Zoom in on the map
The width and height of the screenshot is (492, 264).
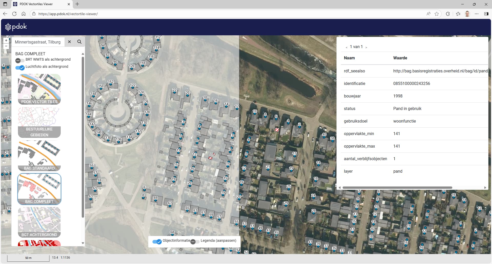click(6, 40)
